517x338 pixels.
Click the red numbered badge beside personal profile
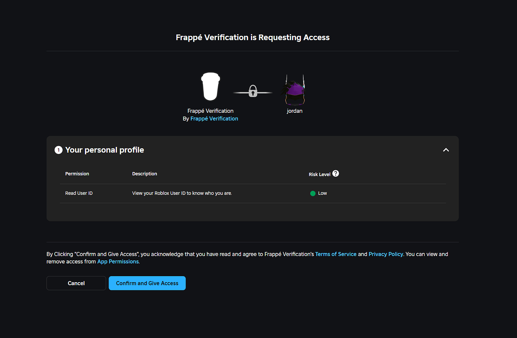58,150
